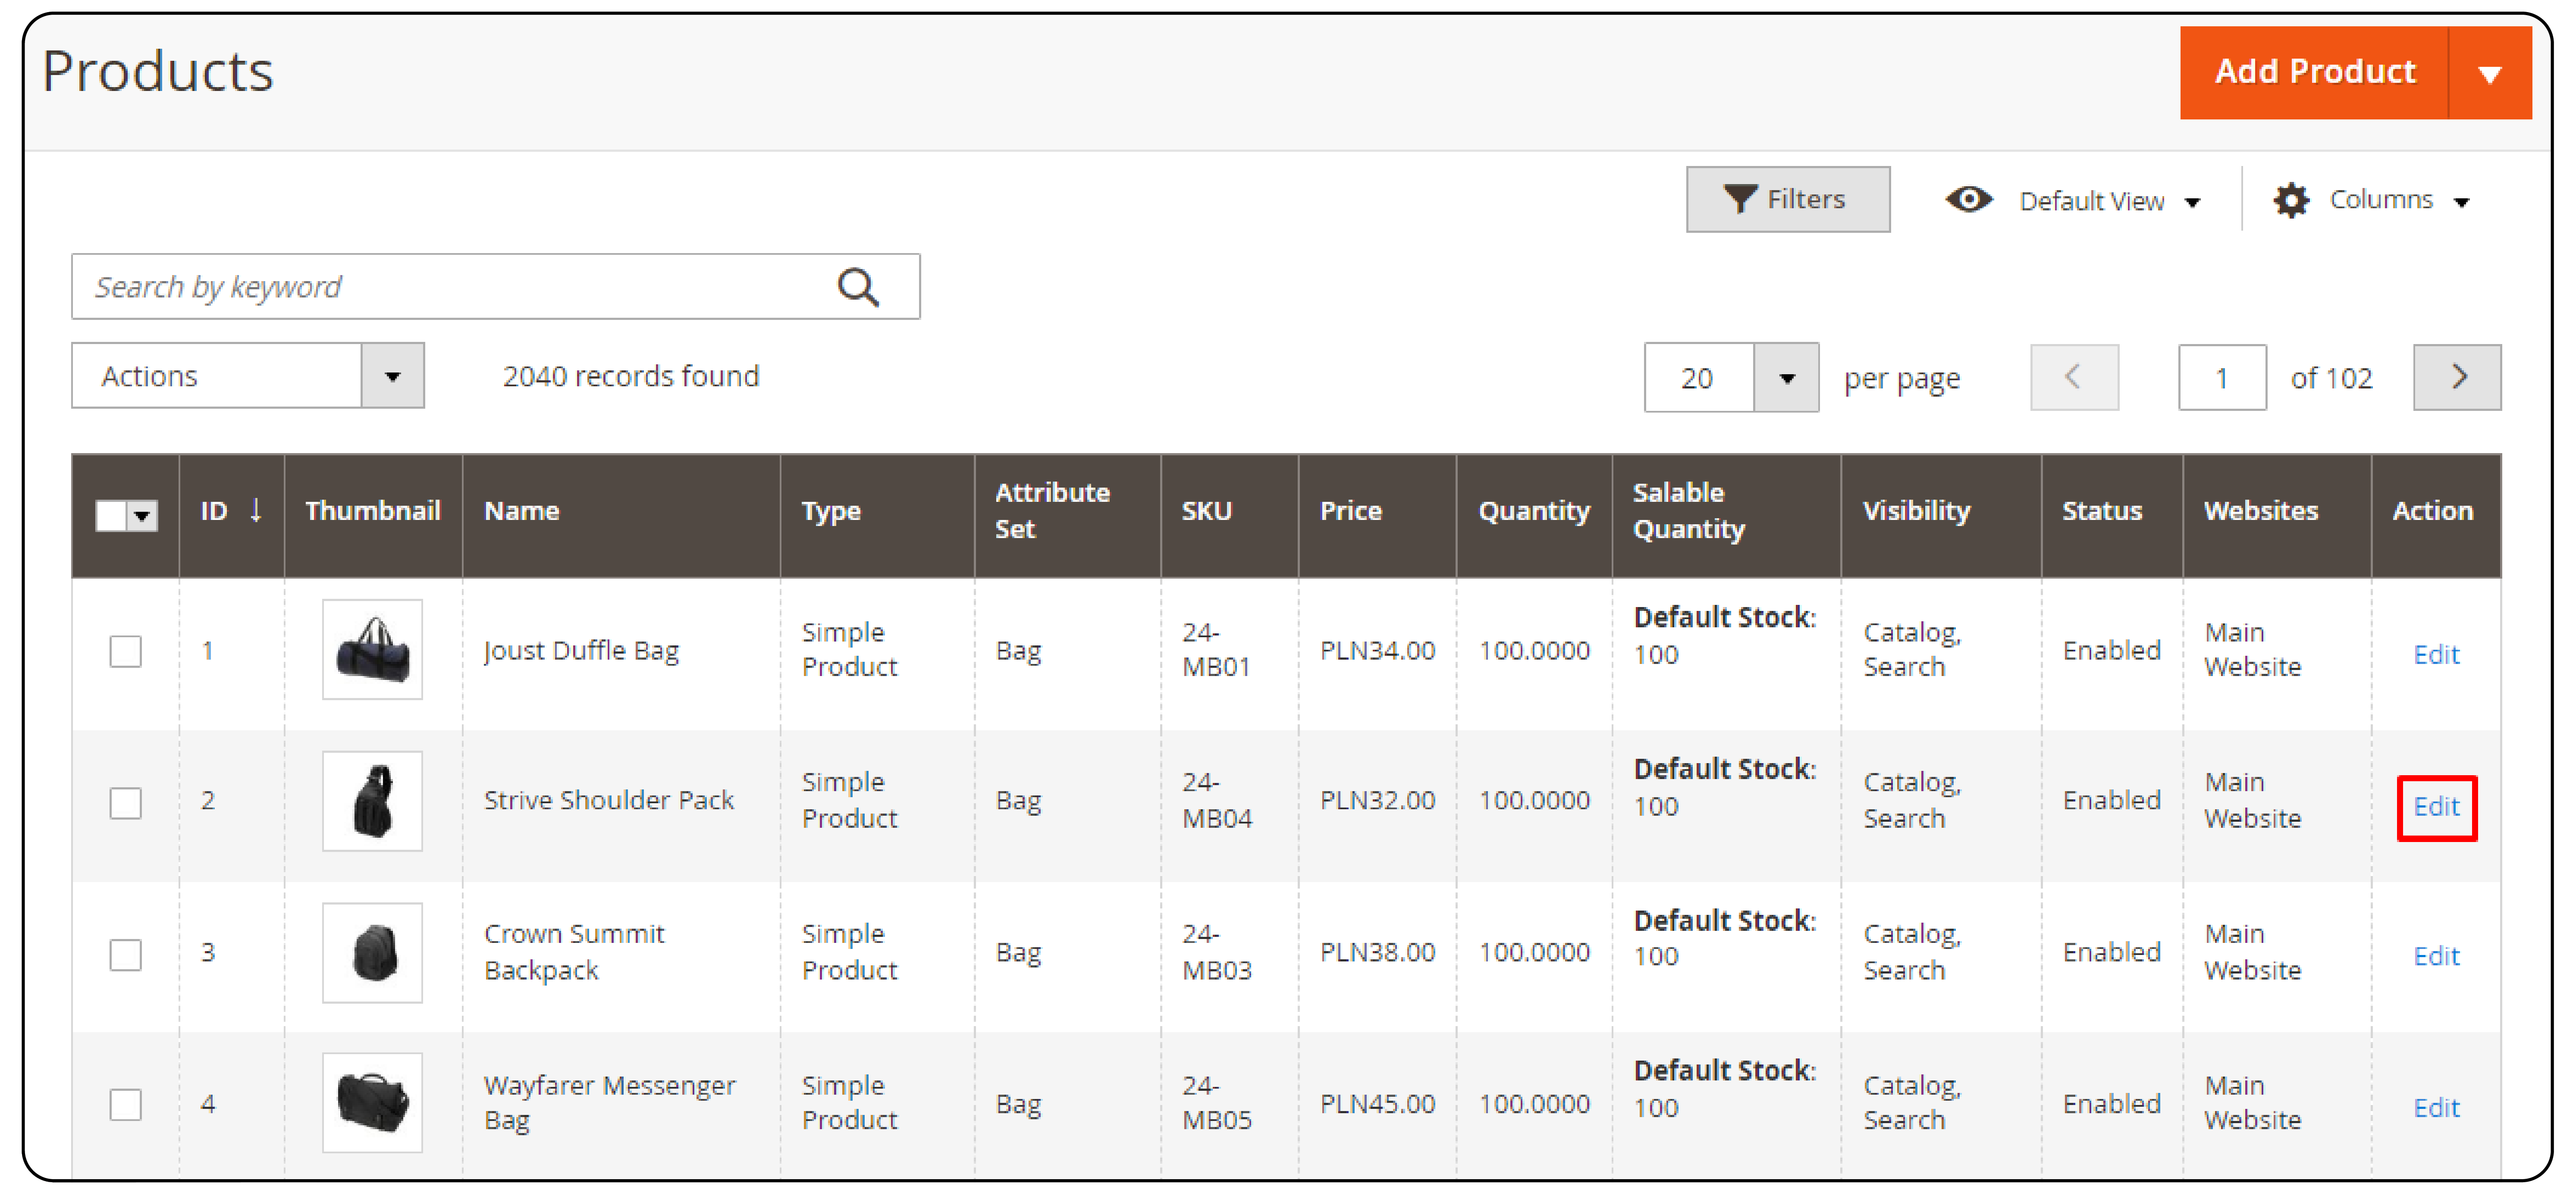Click the Strive Shoulder Pack thumbnail
This screenshot has height=1199, width=2576.
pyautogui.click(x=372, y=801)
